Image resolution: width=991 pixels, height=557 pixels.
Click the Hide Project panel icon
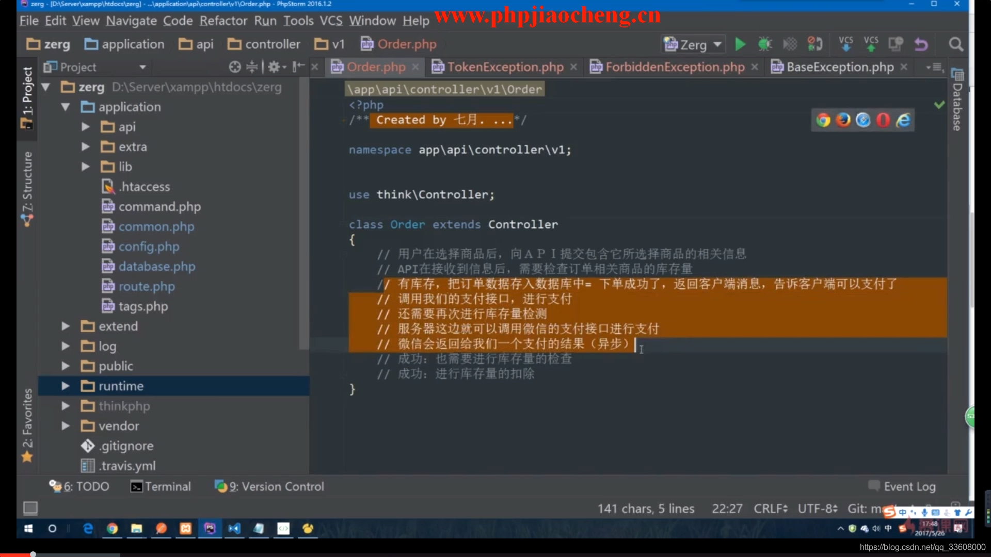pos(299,67)
